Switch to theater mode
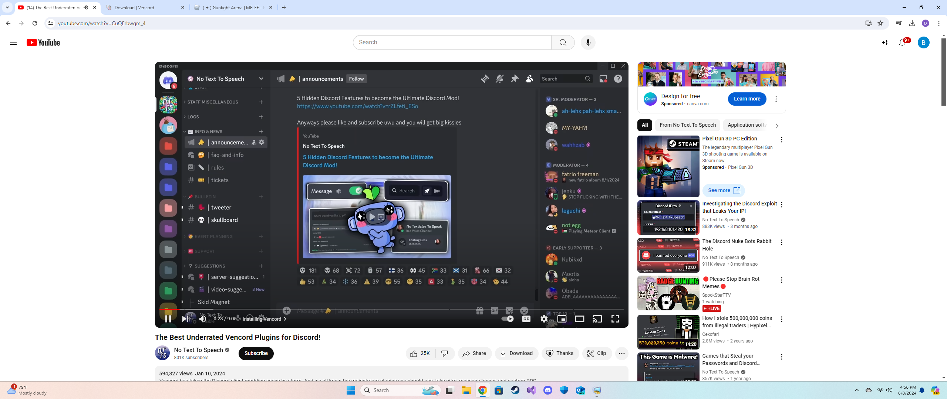Viewport: 947px width, 399px height. pos(579,318)
